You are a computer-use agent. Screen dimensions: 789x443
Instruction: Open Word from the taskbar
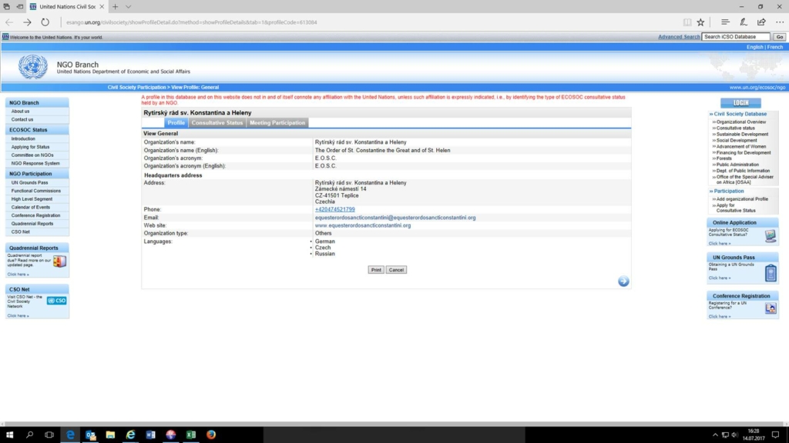pyautogui.click(x=150, y=435)
